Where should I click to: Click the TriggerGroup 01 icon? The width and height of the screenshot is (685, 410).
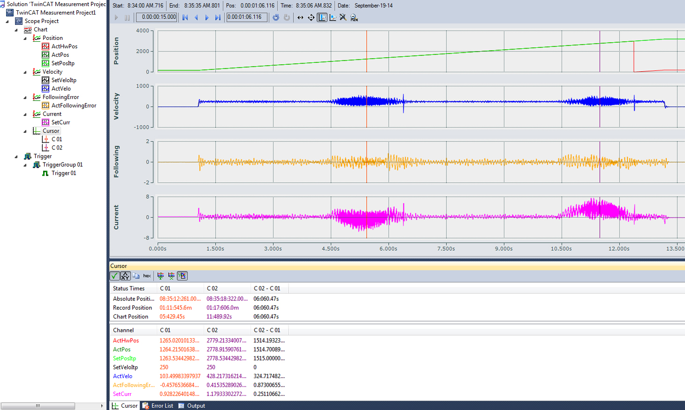(37, 165)
